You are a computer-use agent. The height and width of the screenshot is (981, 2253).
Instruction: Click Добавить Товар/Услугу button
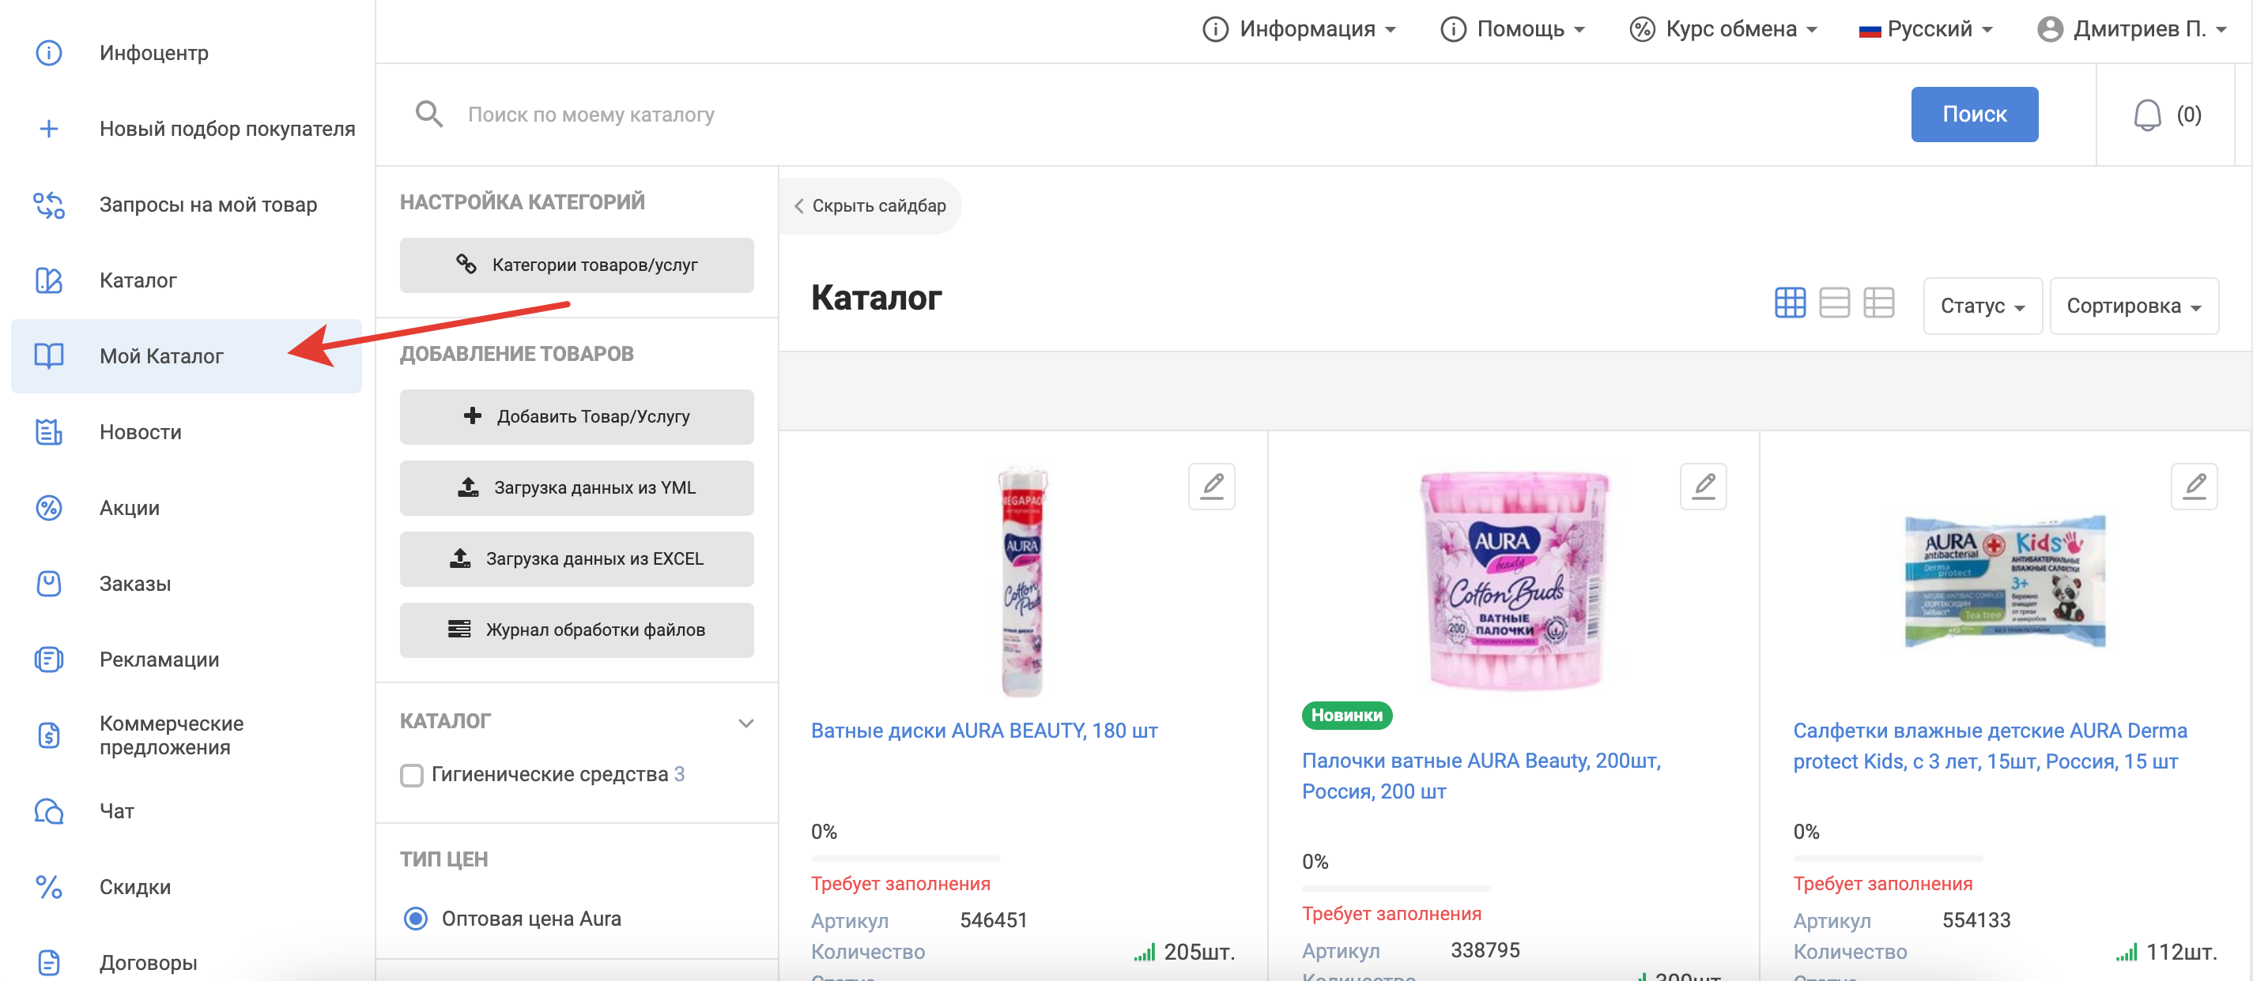pos(576,417)
